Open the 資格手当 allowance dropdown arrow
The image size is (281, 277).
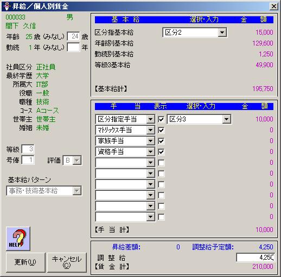150,152
